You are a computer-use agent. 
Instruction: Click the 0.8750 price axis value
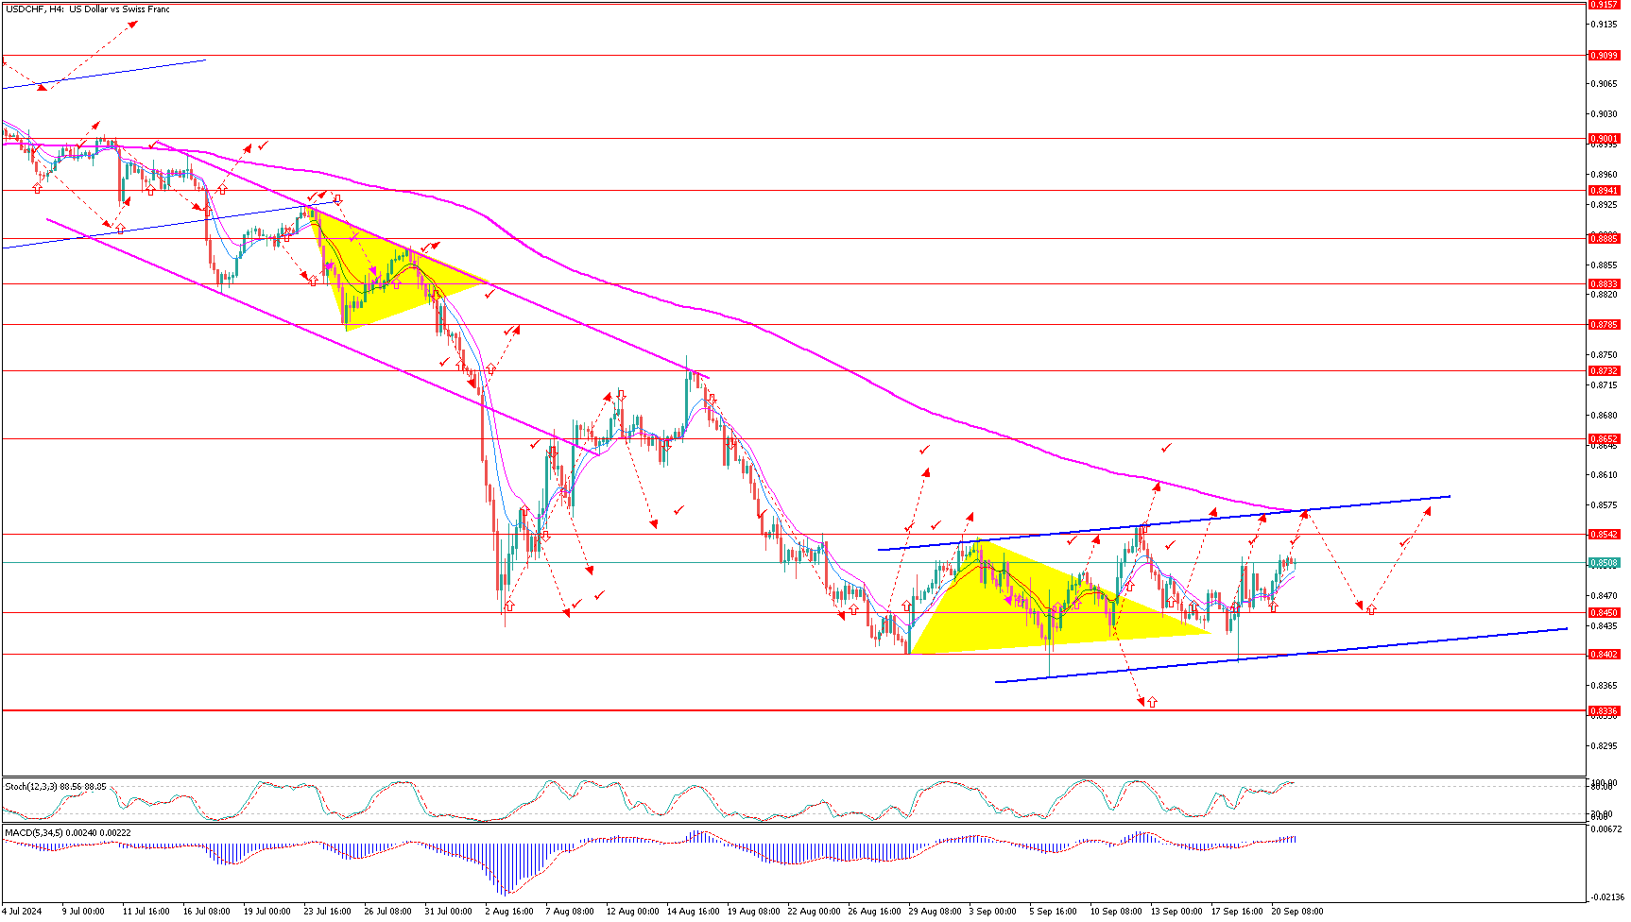click(x=1604, y=355)
